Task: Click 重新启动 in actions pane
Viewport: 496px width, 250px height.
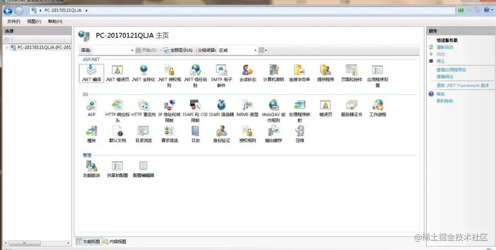Action: pos(445,47)
